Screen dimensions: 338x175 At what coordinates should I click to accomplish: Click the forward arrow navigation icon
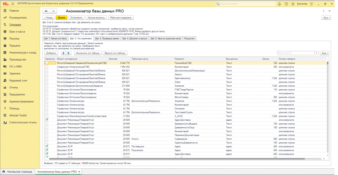click(x=53, y=11)
